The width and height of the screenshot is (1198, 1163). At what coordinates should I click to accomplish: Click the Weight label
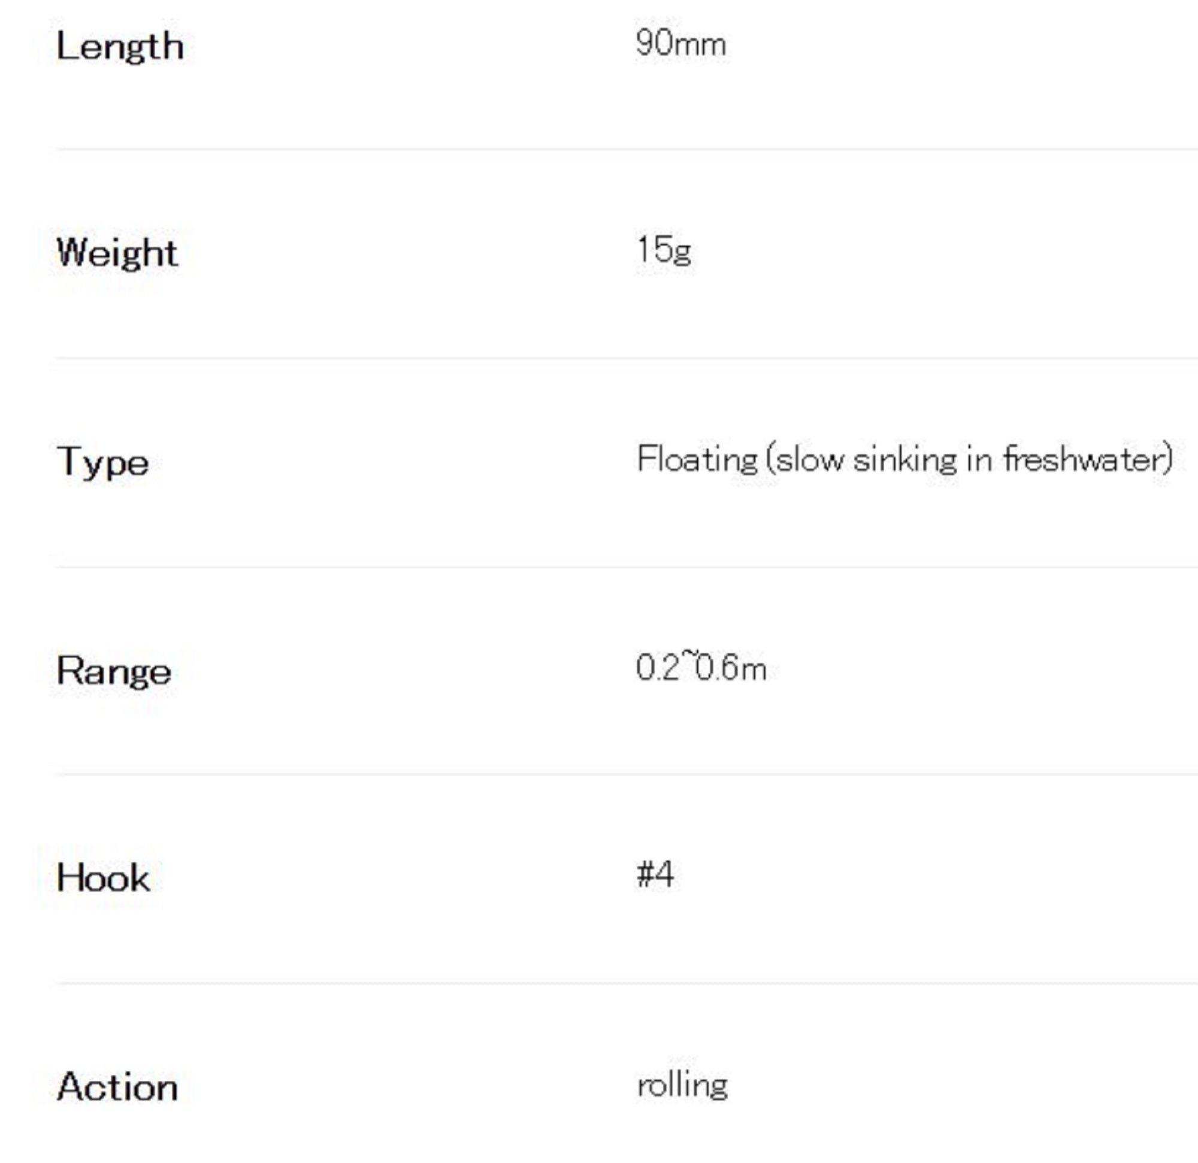click(x=117, y=252)
